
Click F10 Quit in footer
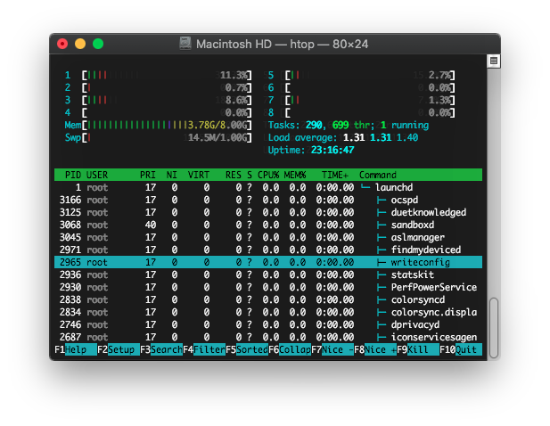click(461, 349)
